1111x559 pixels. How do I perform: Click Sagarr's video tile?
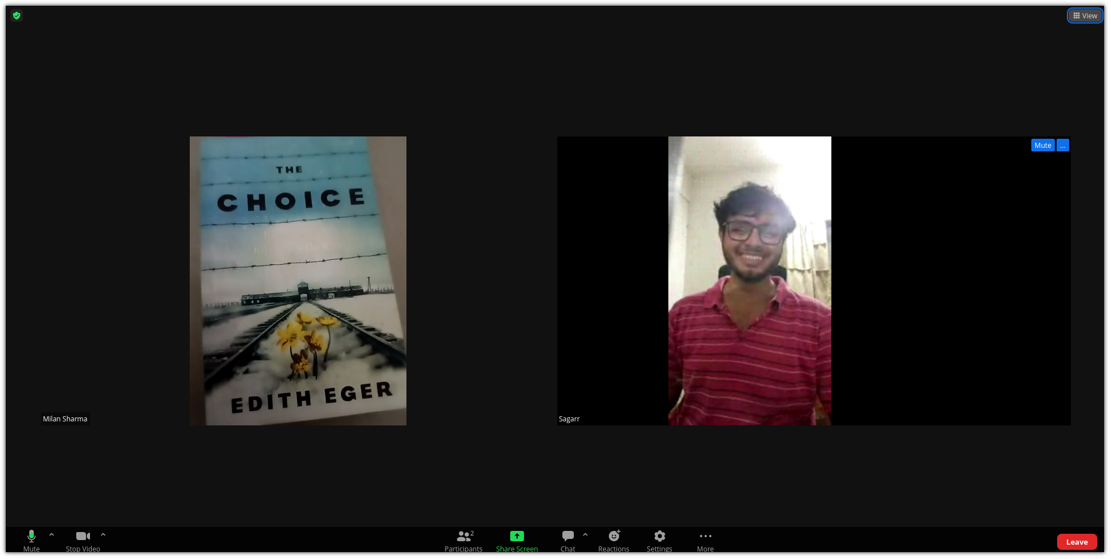point(813,280)
